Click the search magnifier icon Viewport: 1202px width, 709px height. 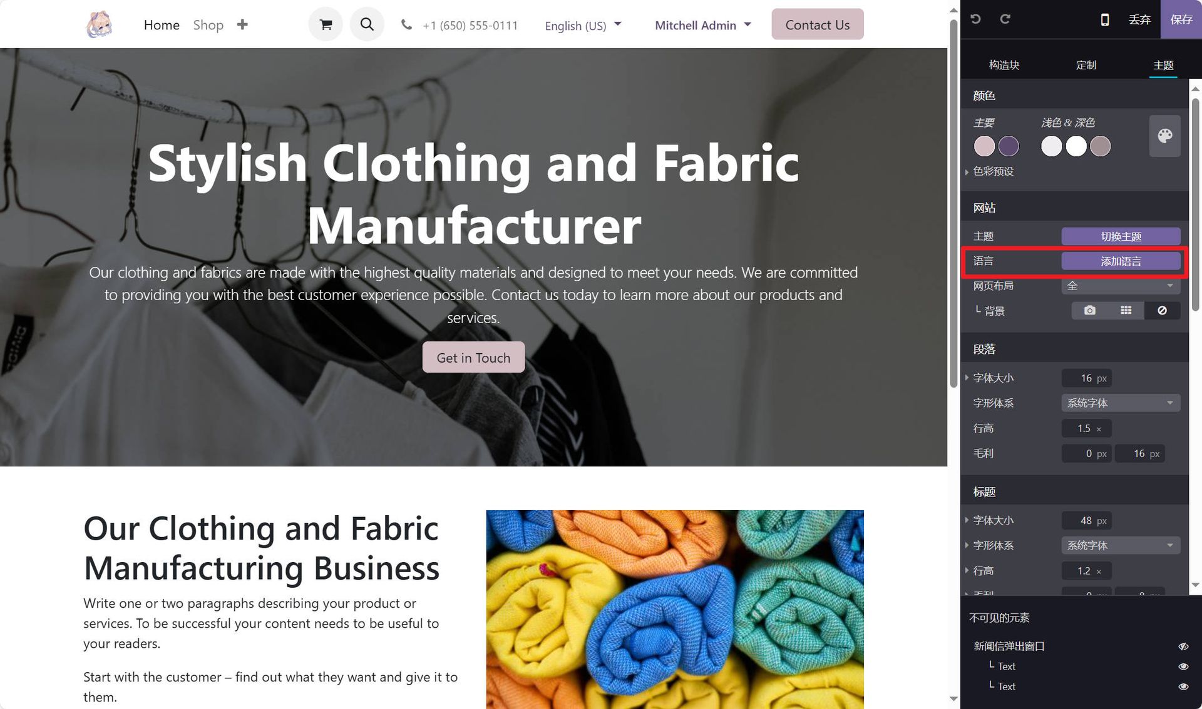367,24
